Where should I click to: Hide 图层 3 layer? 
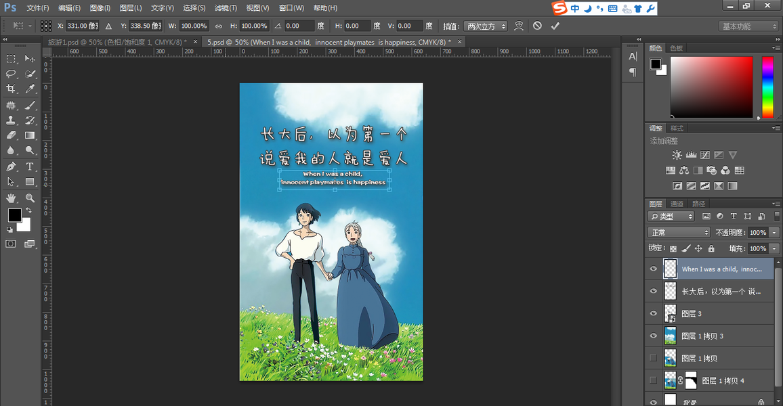click(653, 313)
